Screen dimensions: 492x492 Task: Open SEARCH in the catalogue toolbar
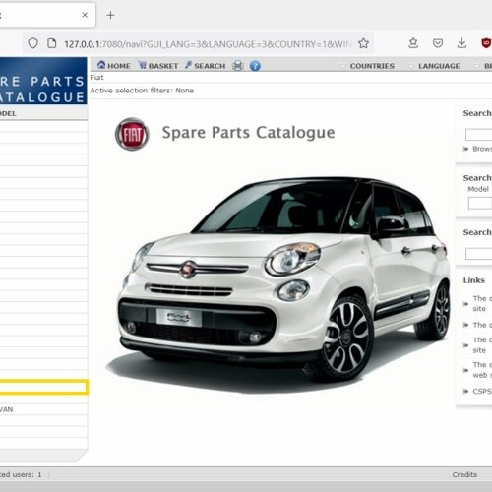206,66
